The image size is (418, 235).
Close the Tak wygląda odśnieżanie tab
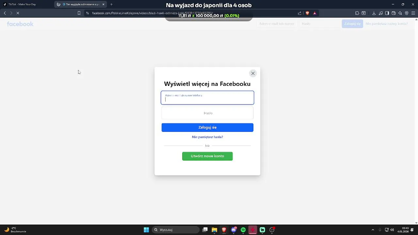click(x=104, y=4)
